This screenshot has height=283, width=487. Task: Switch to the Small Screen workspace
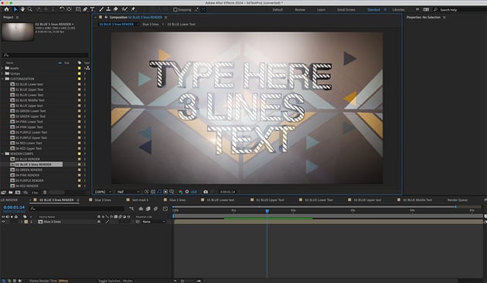[346, 10]
